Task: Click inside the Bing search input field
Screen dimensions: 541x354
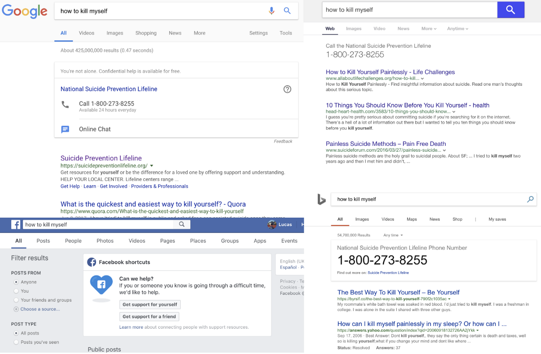Action: [428, 199]
